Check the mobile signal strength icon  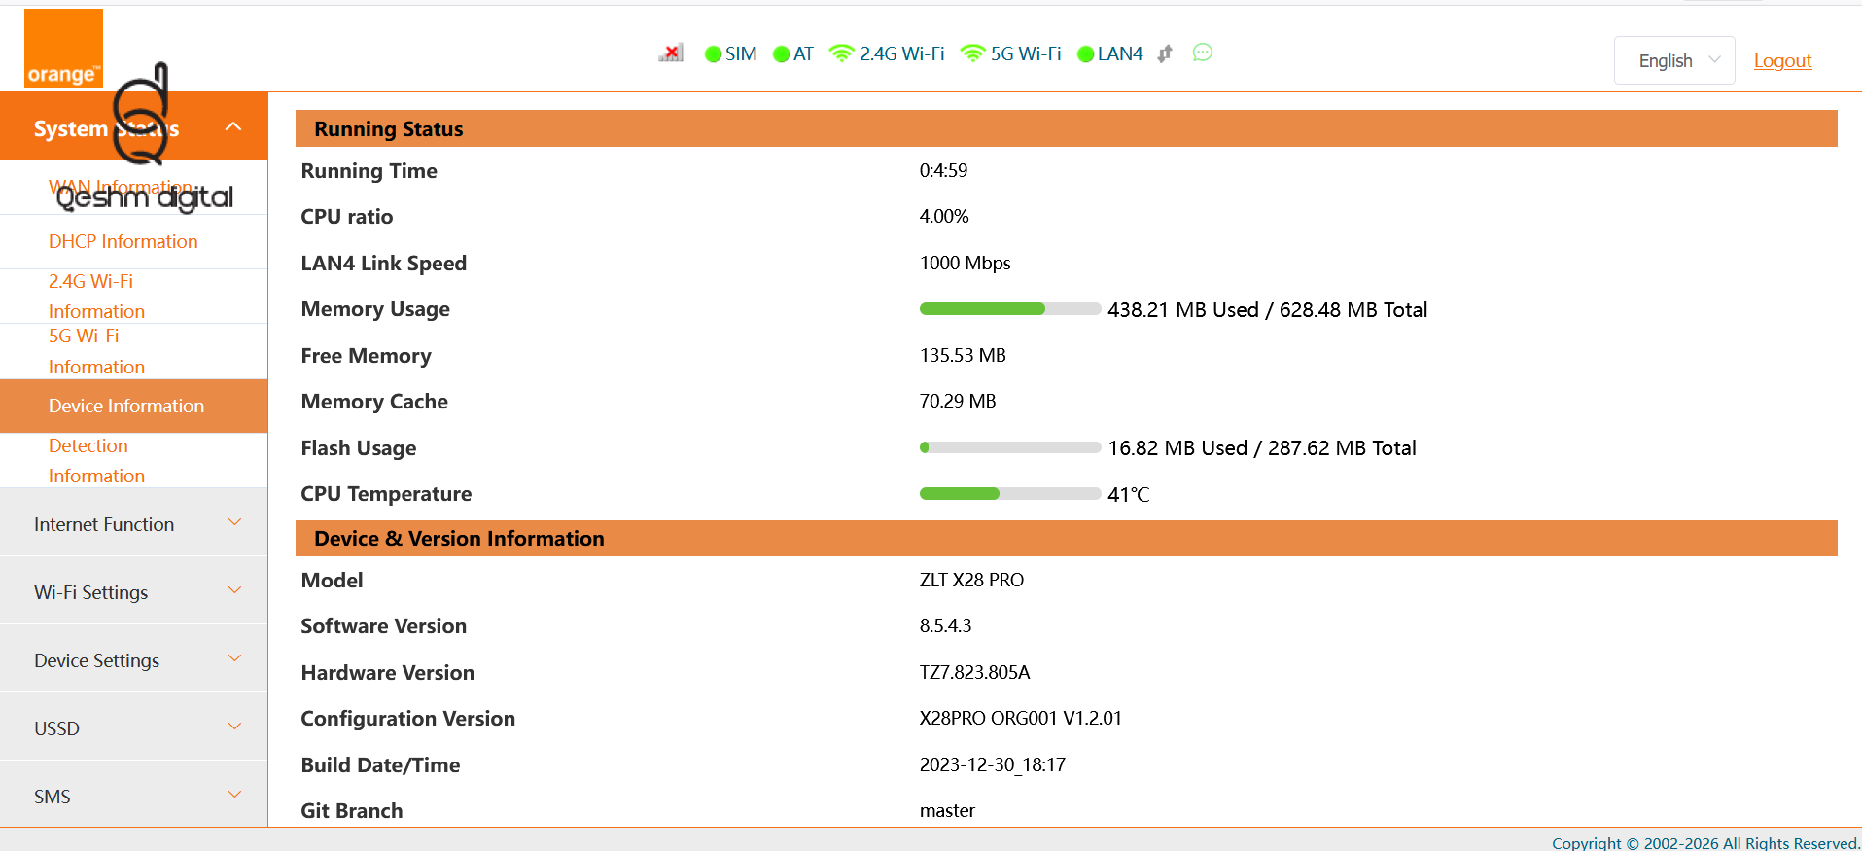(x=671, y=53)
